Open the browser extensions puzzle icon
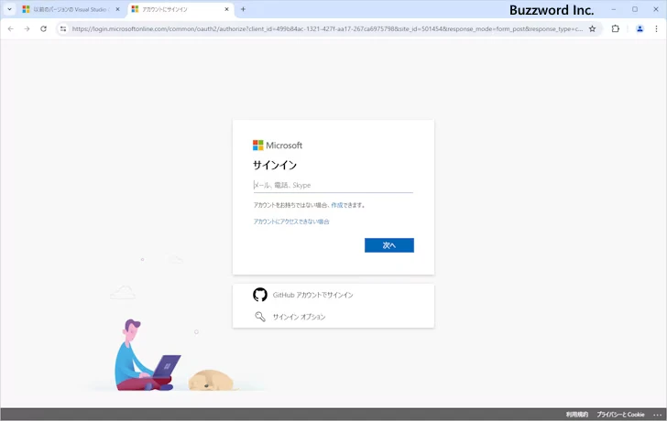 tap(615, 29)
